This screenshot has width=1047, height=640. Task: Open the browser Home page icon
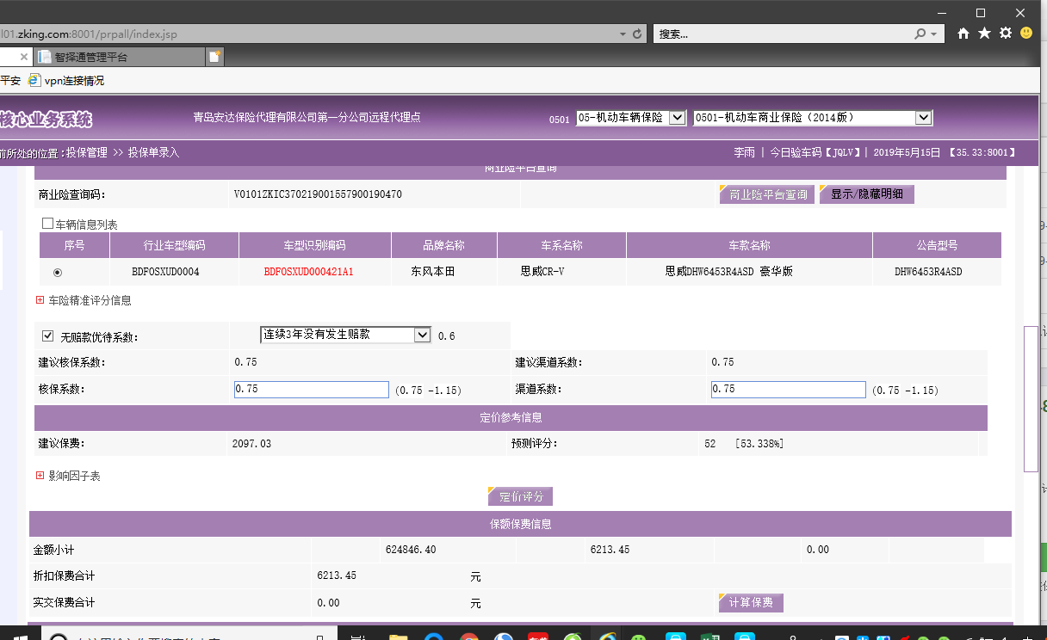963,34
